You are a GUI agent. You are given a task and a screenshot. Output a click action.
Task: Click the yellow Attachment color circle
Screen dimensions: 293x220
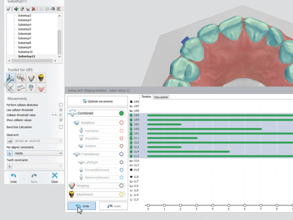tap(121, 195)
